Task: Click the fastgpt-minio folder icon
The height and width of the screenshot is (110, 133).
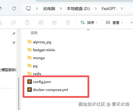Action: coord(30,49)
